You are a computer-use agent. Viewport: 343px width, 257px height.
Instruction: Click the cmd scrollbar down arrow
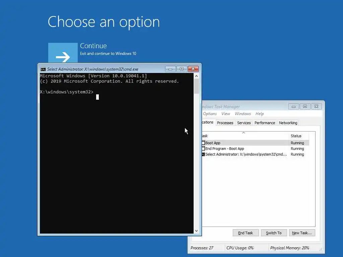[x=196, y=231]
